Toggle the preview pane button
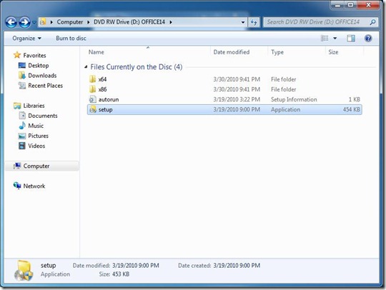386x290 pixels. [x=351, y=38]
